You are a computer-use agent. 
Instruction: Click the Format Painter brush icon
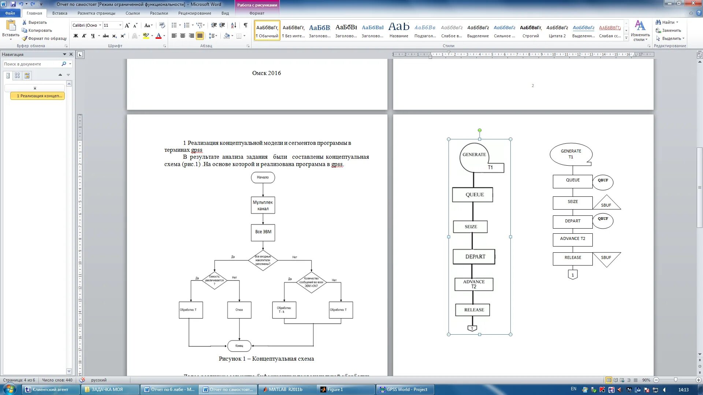[25, 38]
